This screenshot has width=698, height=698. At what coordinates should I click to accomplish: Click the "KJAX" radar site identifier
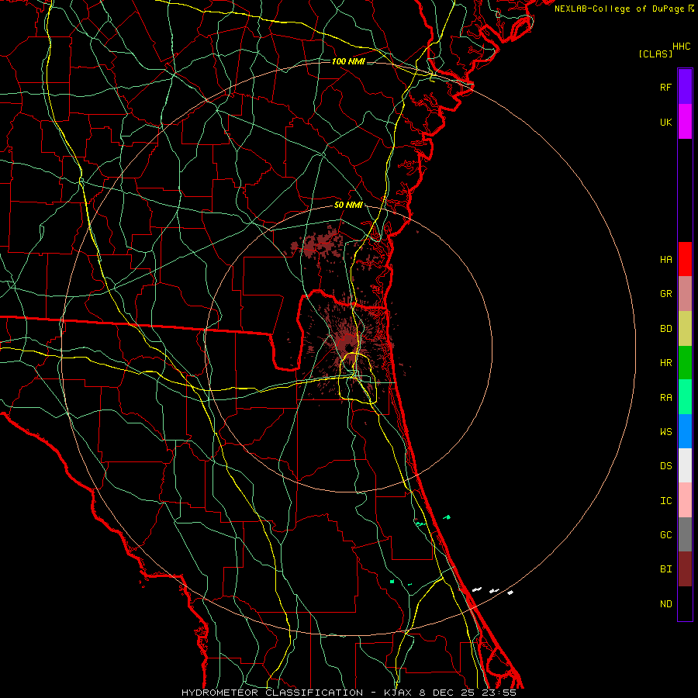coord(399,693)
